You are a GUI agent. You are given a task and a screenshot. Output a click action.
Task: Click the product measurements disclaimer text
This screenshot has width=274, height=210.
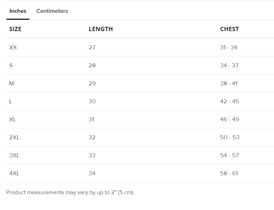coord(70,192)
